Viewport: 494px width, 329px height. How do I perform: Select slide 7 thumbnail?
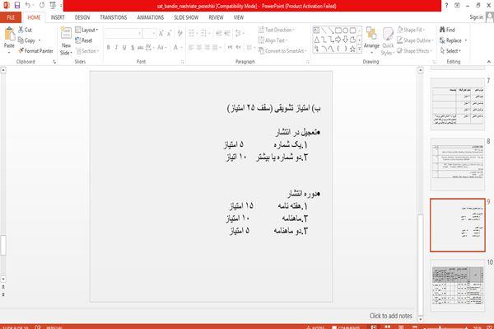point(458,104)
